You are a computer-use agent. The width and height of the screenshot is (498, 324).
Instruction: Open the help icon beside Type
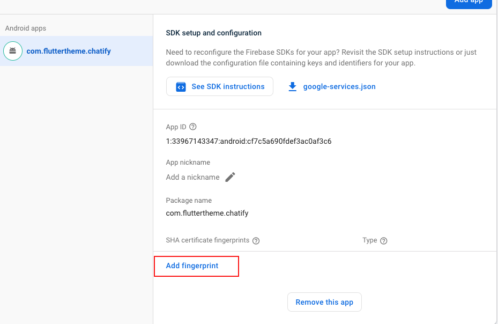click(384, 241)
